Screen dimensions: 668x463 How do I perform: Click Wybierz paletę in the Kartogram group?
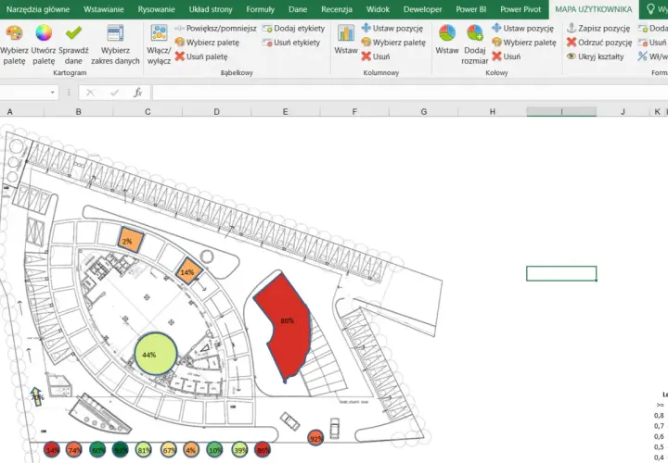pos(14,44)
